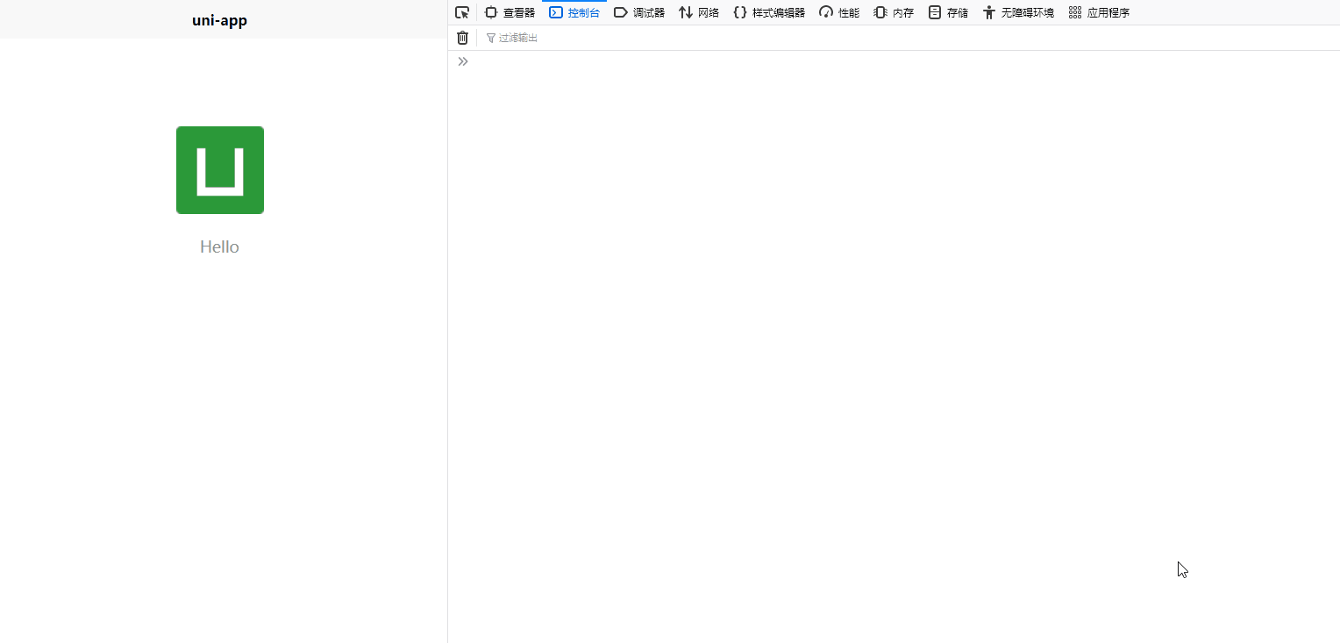Open the 调试器 (Debugger) tab
Viewport: 1340px width, 643px height.
pyautogui.click(x=639, y=12)
